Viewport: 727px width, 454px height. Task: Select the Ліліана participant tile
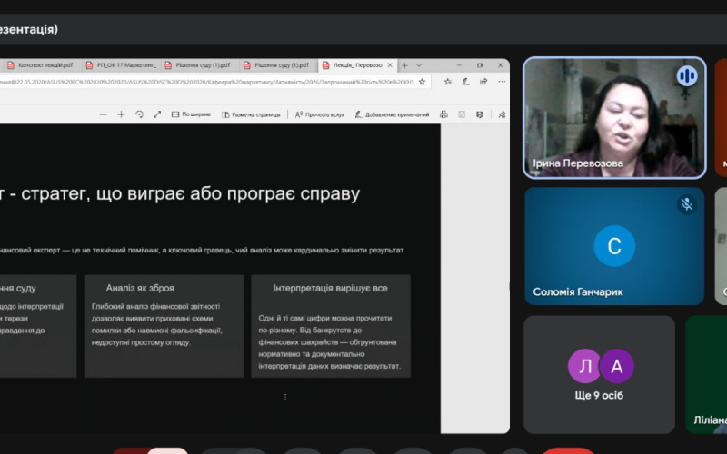pos(706,375)
